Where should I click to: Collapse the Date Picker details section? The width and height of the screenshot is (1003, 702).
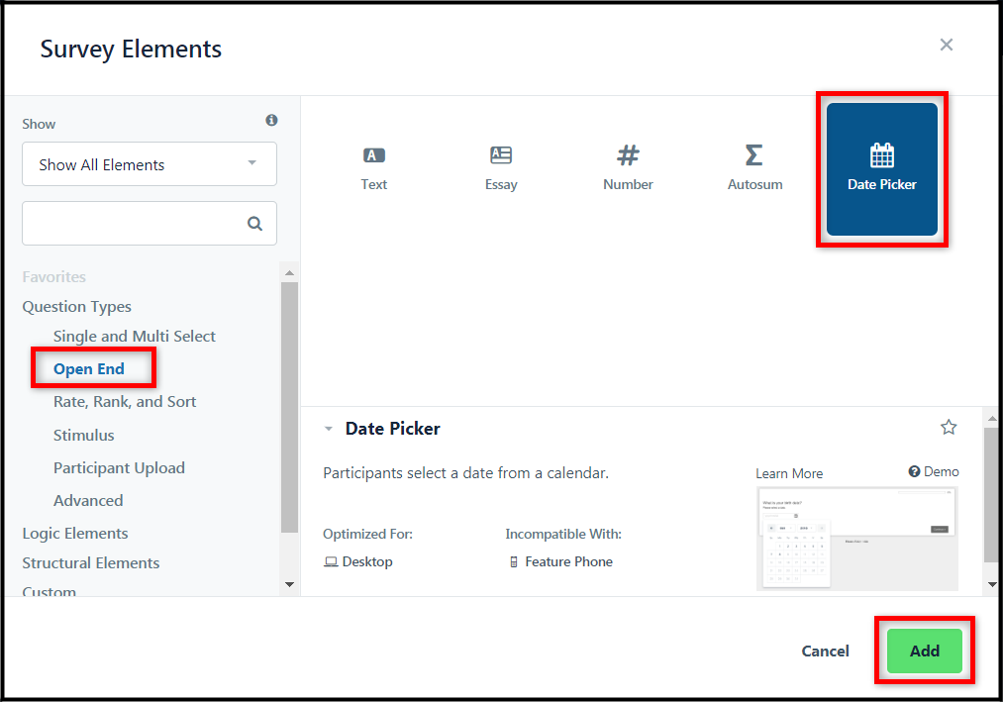tap(328, 429)
